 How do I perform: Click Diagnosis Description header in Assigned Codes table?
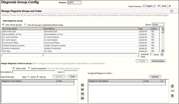[x=116, y=81]
